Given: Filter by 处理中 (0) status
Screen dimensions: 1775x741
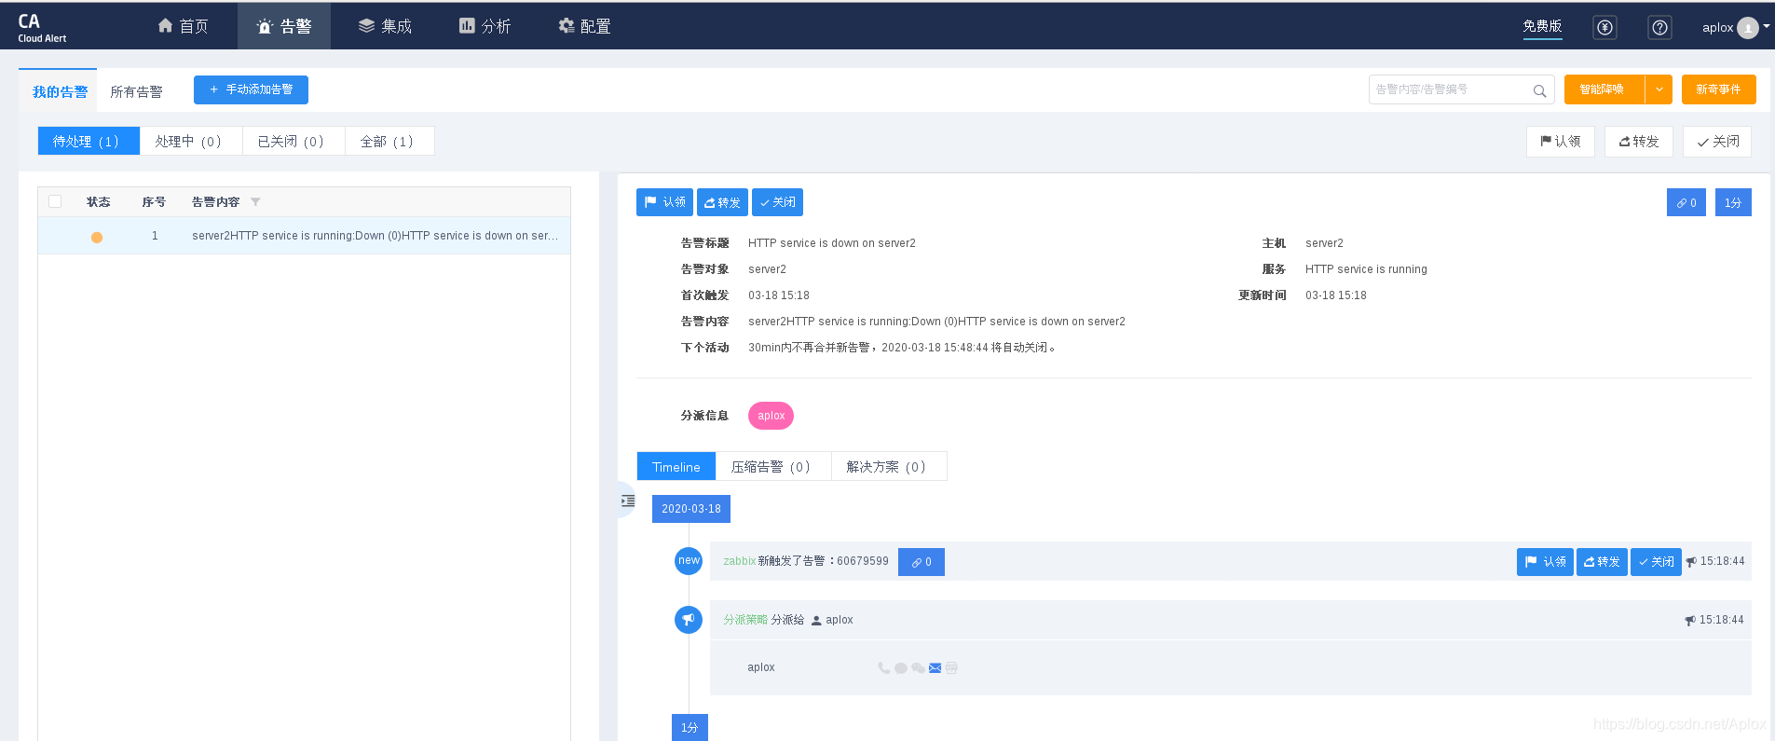Looking at the screenshot, I should (191, 141).
